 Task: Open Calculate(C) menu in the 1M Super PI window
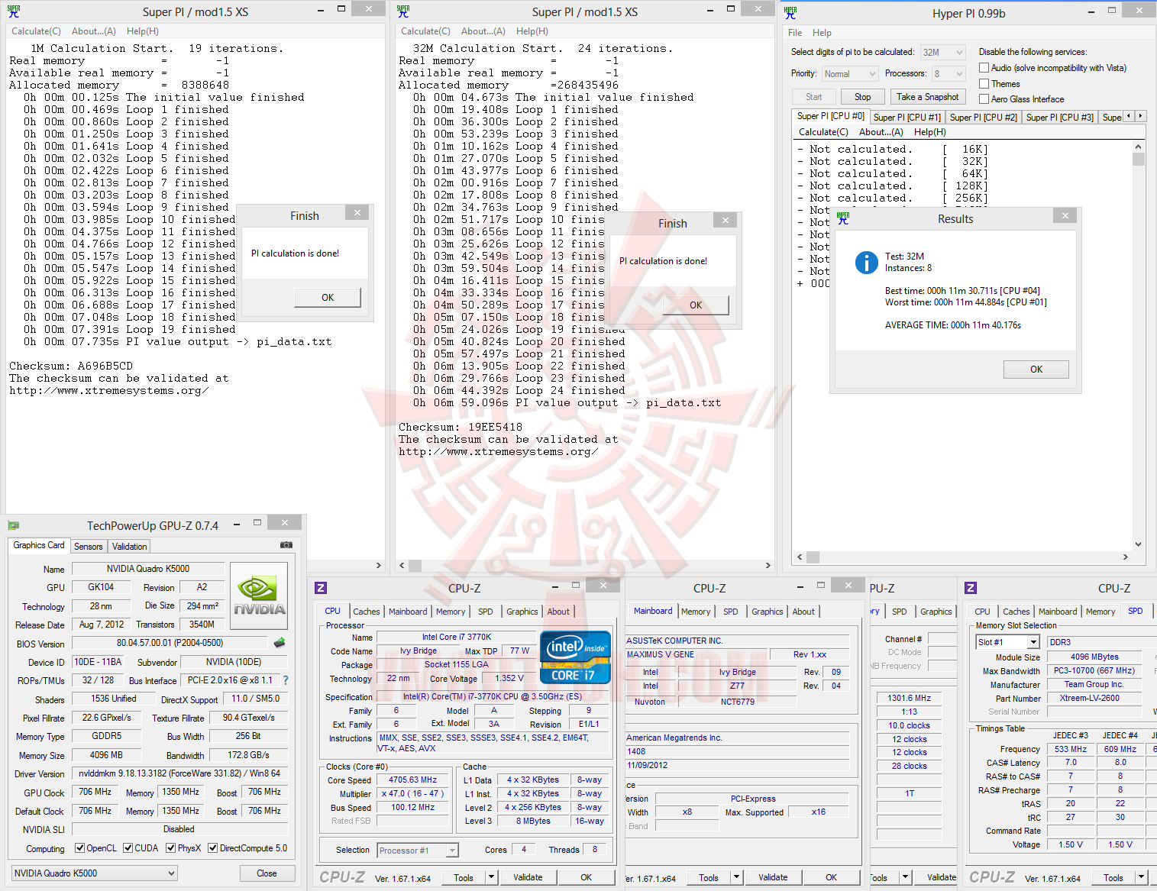[x=36, y=31]
